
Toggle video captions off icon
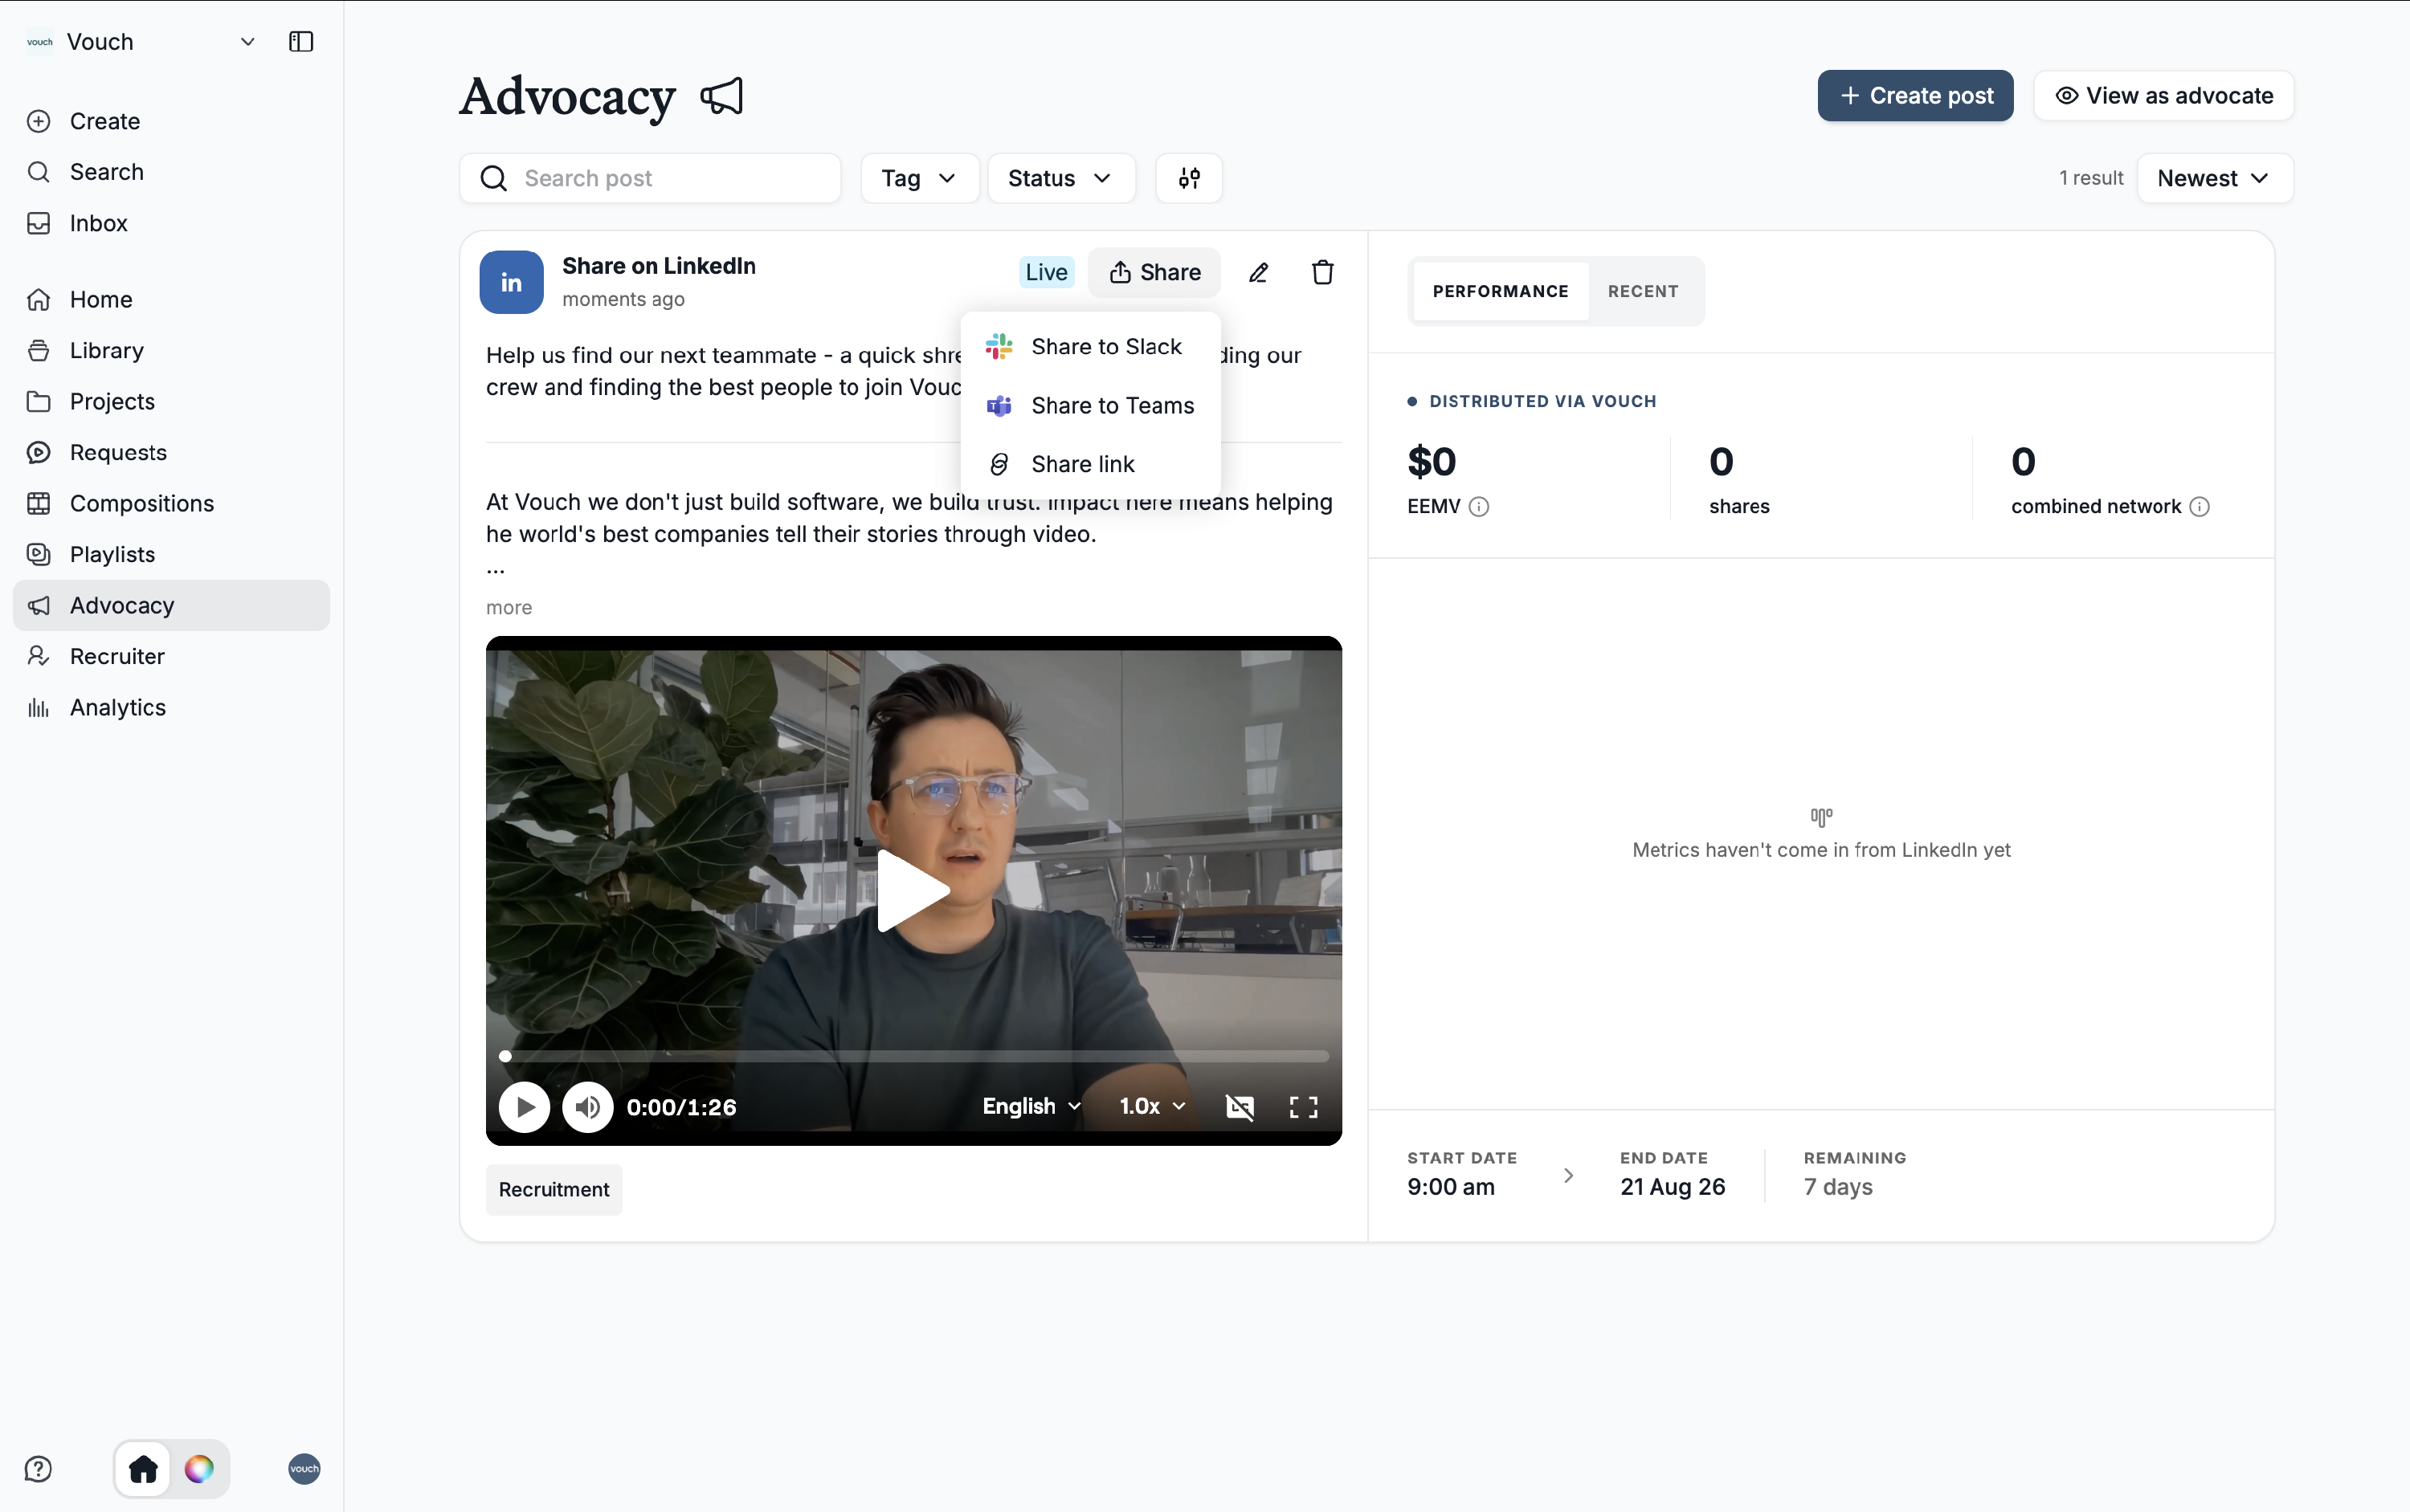click(1240, 1107)
